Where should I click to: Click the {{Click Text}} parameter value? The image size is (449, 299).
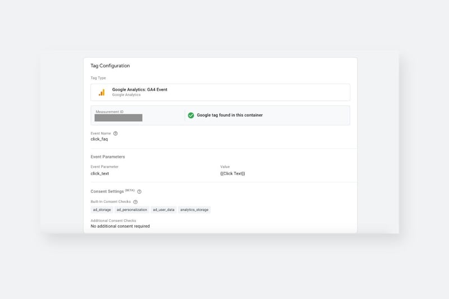point(232,173)
